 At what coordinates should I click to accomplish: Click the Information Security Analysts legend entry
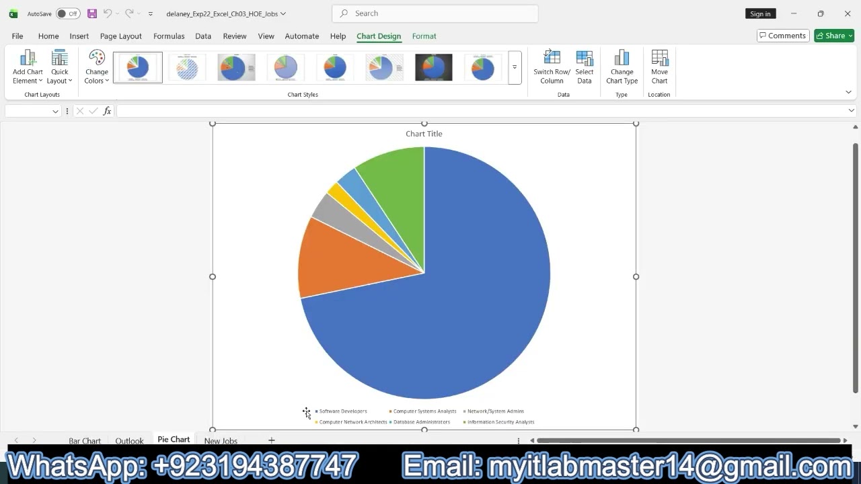[x=498, y=422]
